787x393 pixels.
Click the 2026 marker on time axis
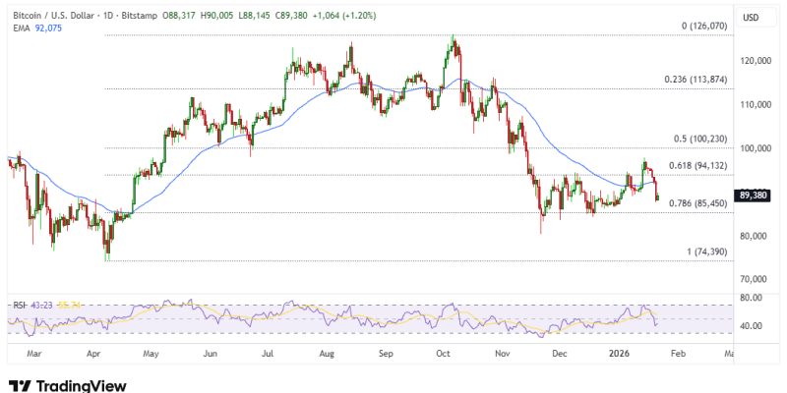(x=619, y=351)
